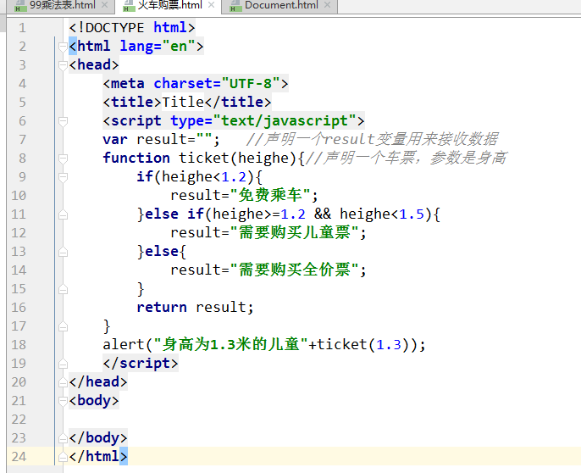Screen dimensions: 581x473
Task: Click the var result declaration
Action: point(161,140)
